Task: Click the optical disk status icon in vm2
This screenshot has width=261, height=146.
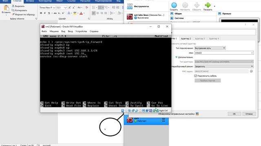Action: pyautogui.click(x=126, y=111)
